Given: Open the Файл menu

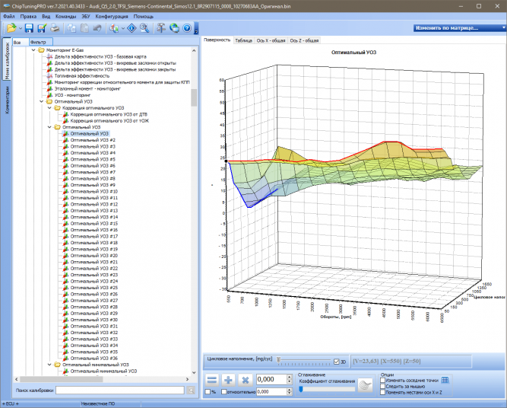Looking at the screenshot, I should [x=9, y=16].
